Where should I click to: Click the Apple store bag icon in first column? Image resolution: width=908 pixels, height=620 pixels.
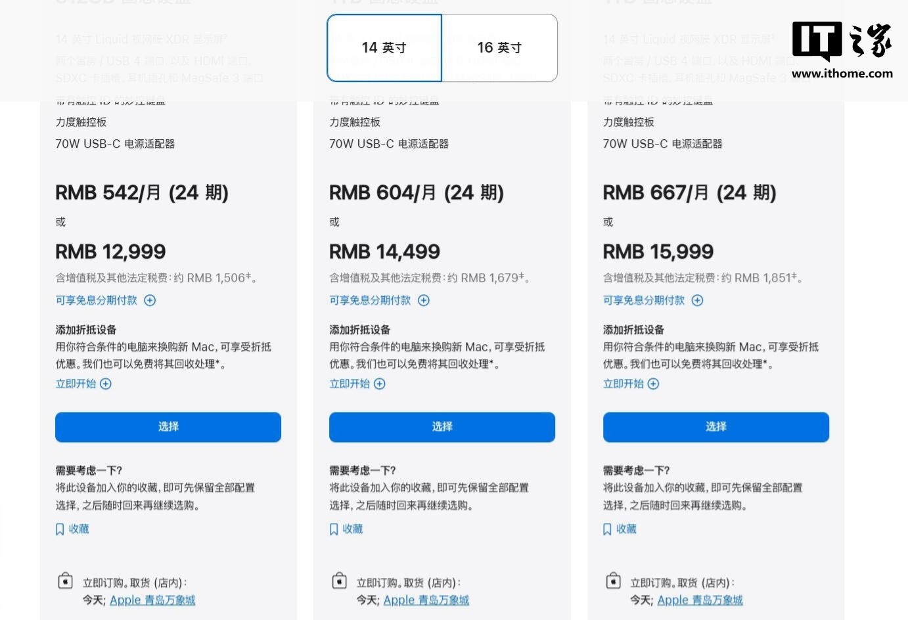[x=65, y=581]
